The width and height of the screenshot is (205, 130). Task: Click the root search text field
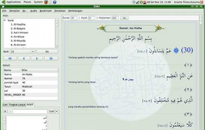point(30,111)
